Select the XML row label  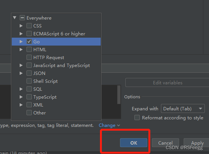(38, 105)
